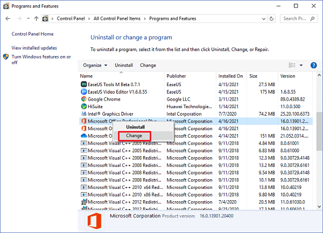
Task: Click product version 16.0.13901.20400 text
Action: pos(216,216)
